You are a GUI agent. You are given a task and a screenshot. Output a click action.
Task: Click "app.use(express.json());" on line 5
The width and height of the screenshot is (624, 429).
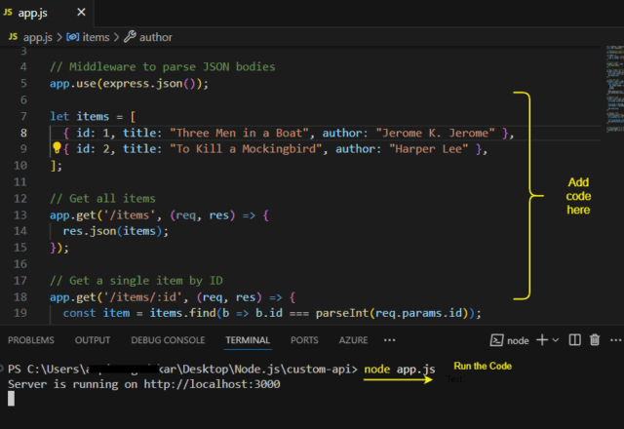pos(129,84)
